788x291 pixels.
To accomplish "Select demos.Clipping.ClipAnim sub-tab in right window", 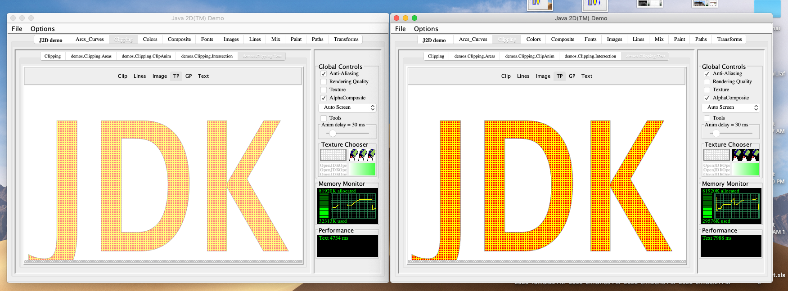I will pyautogui.click(x=530, y=56).
